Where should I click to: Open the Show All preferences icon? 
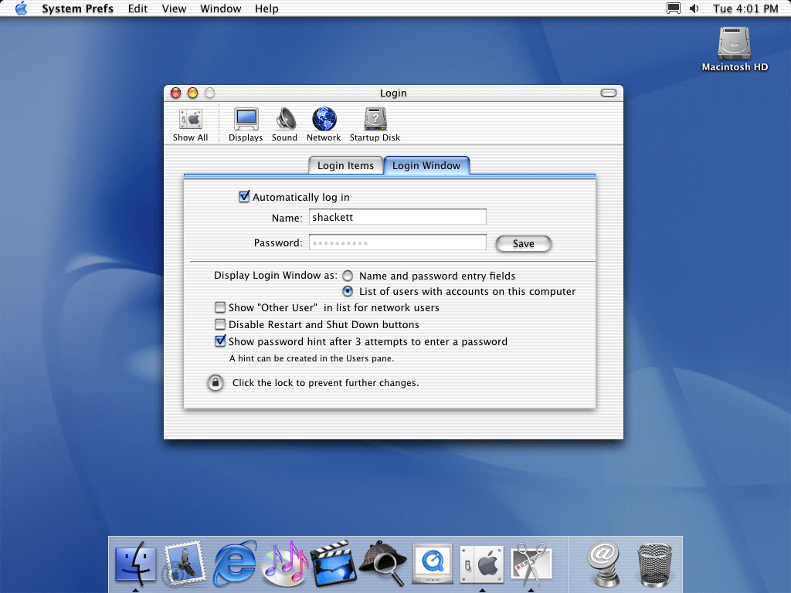[190, 123]
